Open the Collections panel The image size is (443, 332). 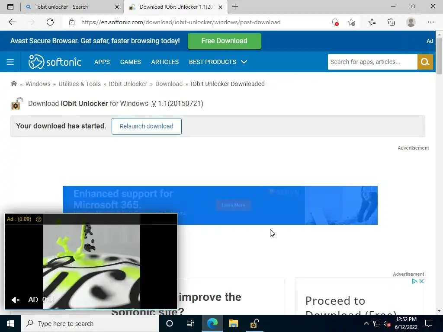point(391,22)
